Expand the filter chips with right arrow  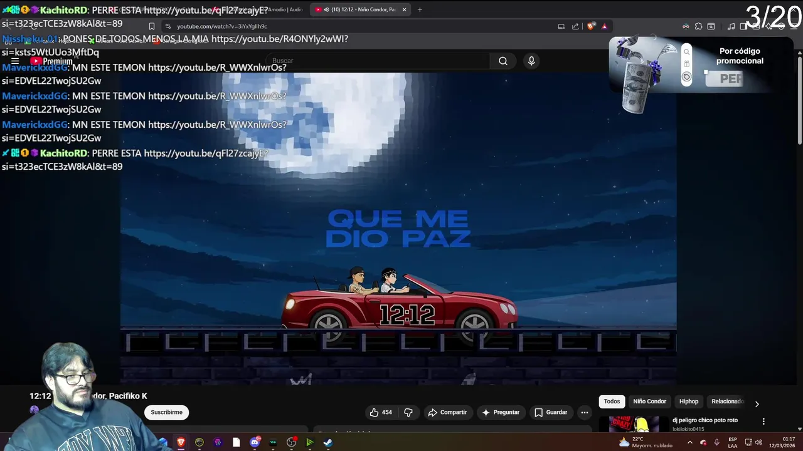click(x=757, y=403)
